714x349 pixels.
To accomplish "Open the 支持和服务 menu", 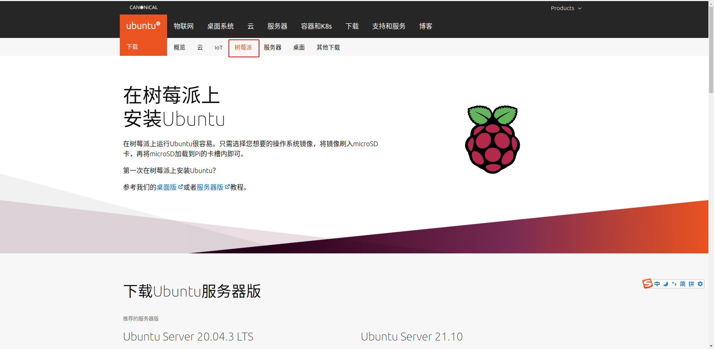I will (x=388, y=26).
